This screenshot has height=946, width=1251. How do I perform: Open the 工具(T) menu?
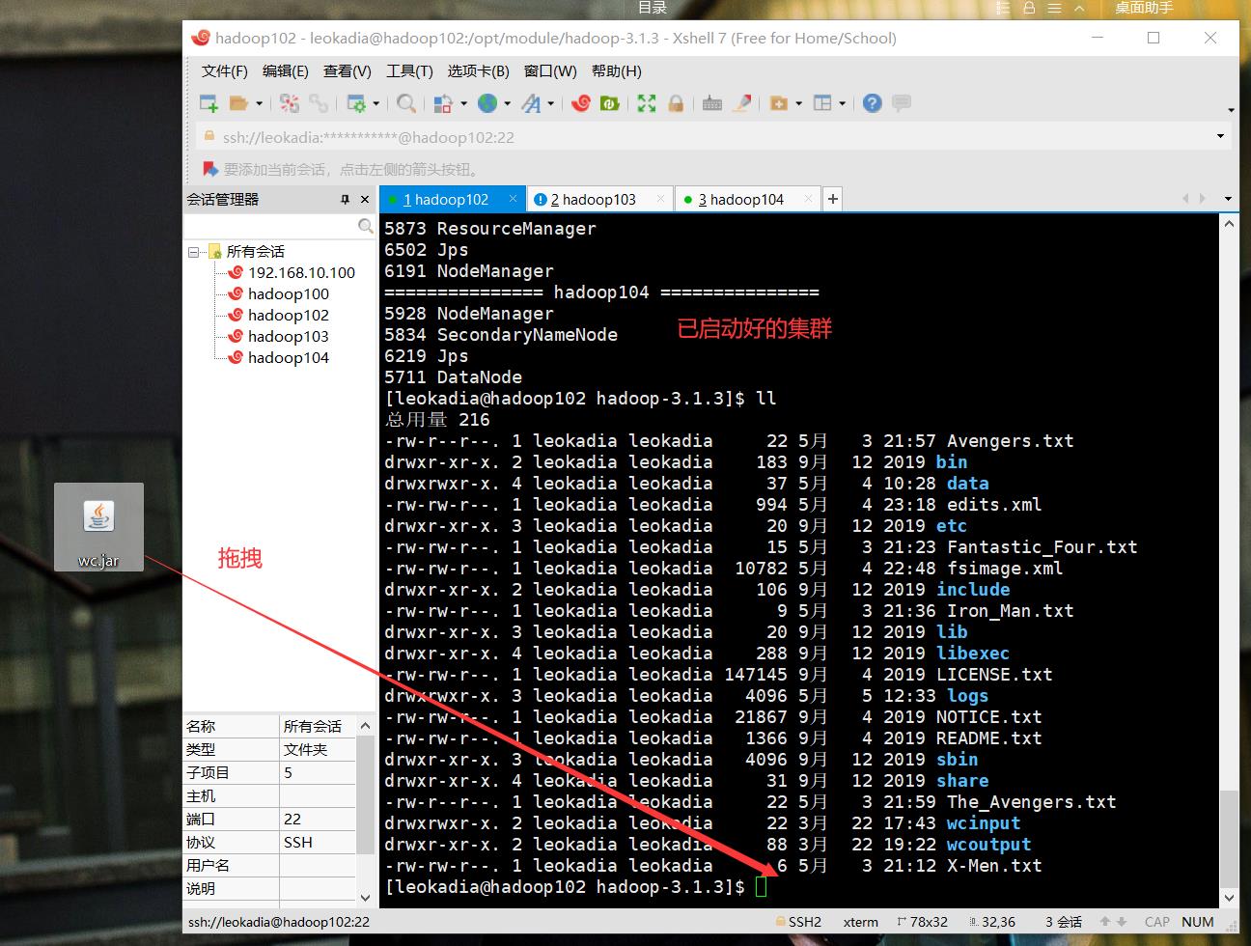[409, 71]
